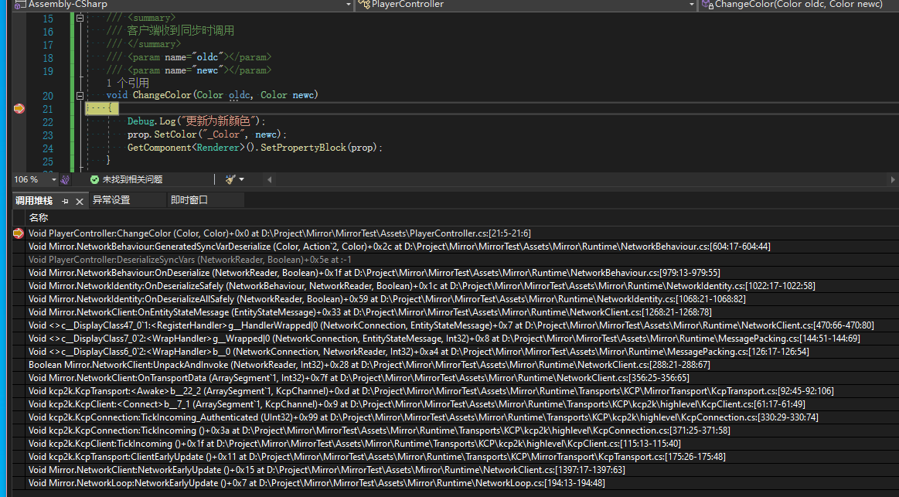This screenshot has height=497, width=899.
Task: Click the breakpoint marker on line 21
Action: (x=19, y=109)
